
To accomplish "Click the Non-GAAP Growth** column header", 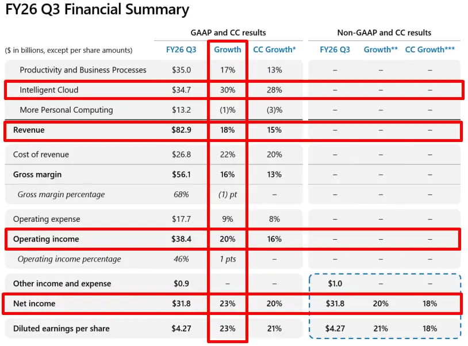I will click(381, 49).
